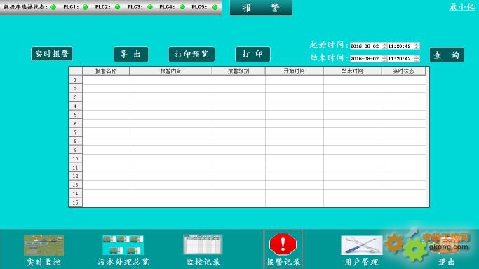Click the 报警内容 column header
The height and width of the screenshot is (269, 479).
pyautogui.click(x=170, y=71)
